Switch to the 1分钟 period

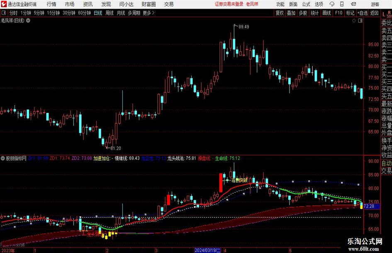click(x=26, y=13)
